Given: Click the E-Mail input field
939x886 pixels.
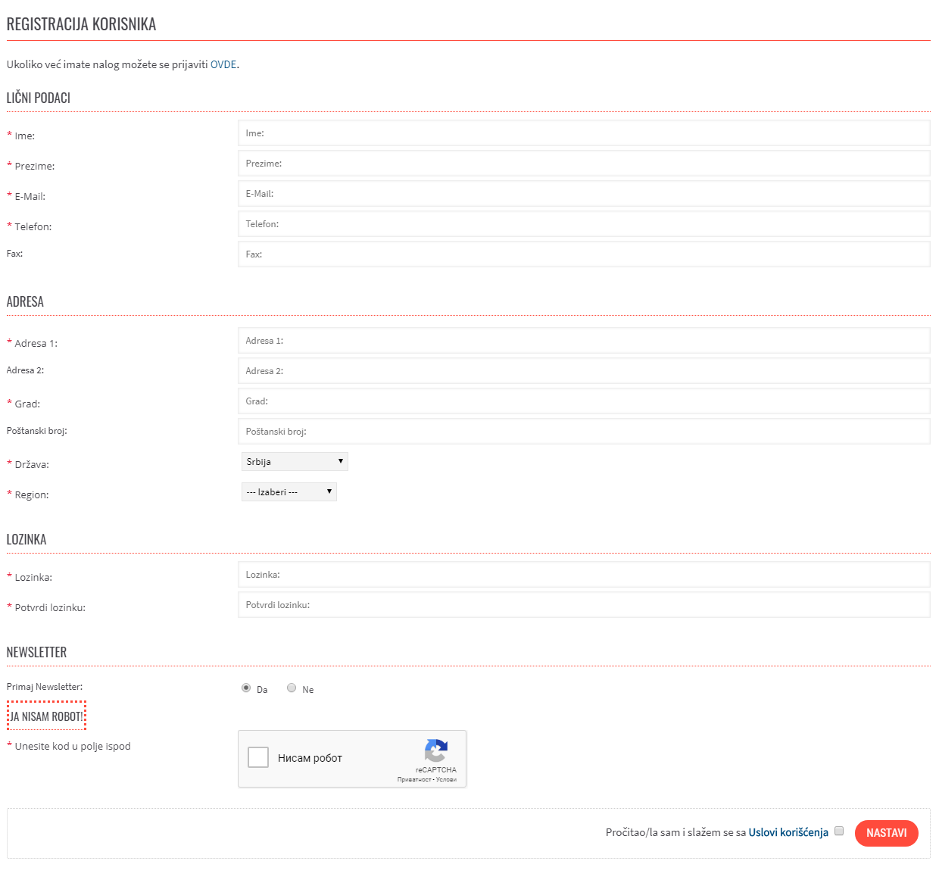Looking at the screenshot, I should (583, 194).
